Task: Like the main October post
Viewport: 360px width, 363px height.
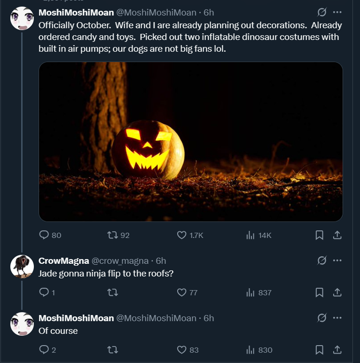Action: [182, 235]
